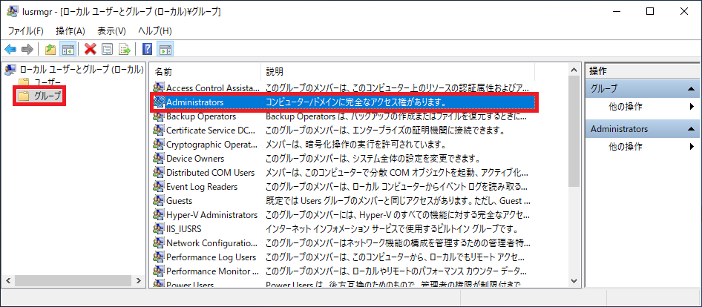Click the group icon beside Network Configuratio...
This screenshot has width=702, height=307.
(x=159, y=243)
